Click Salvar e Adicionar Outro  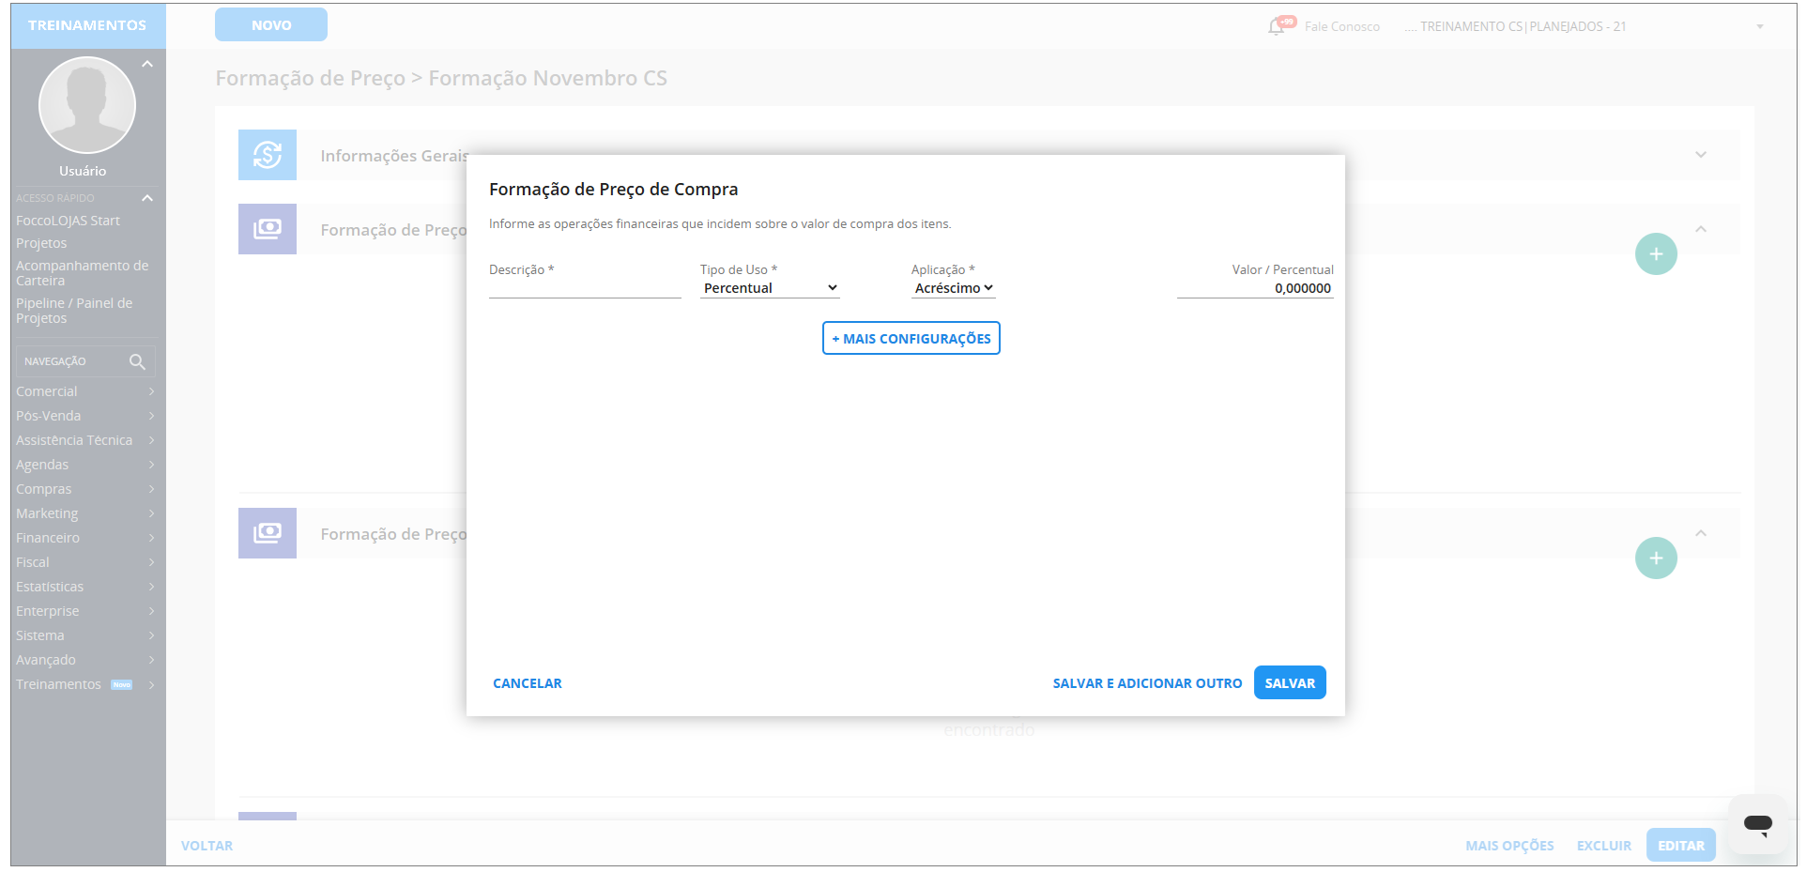tap(1147, 683)
